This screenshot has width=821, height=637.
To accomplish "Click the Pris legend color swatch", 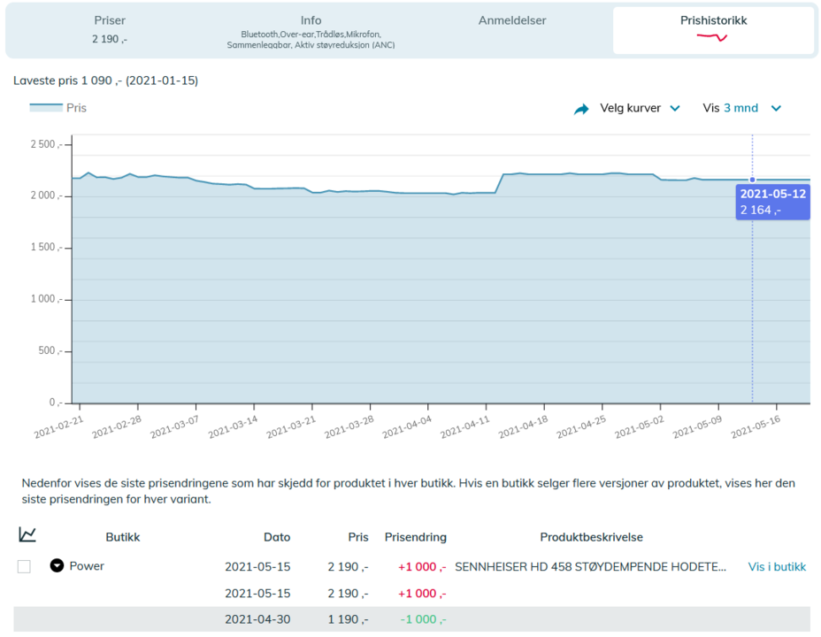I will [46, 108].
